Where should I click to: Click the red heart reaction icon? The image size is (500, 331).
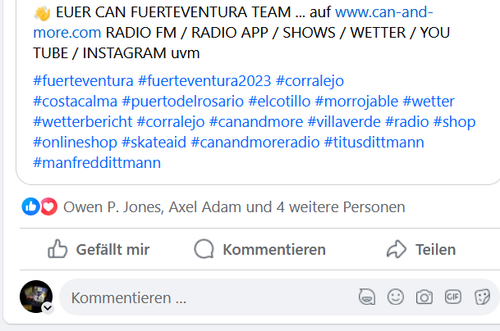(x=48, y=206)
